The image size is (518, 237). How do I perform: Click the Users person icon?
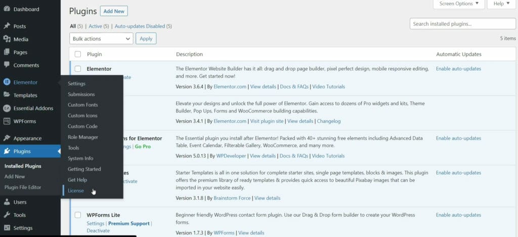[x=7, y=202]
